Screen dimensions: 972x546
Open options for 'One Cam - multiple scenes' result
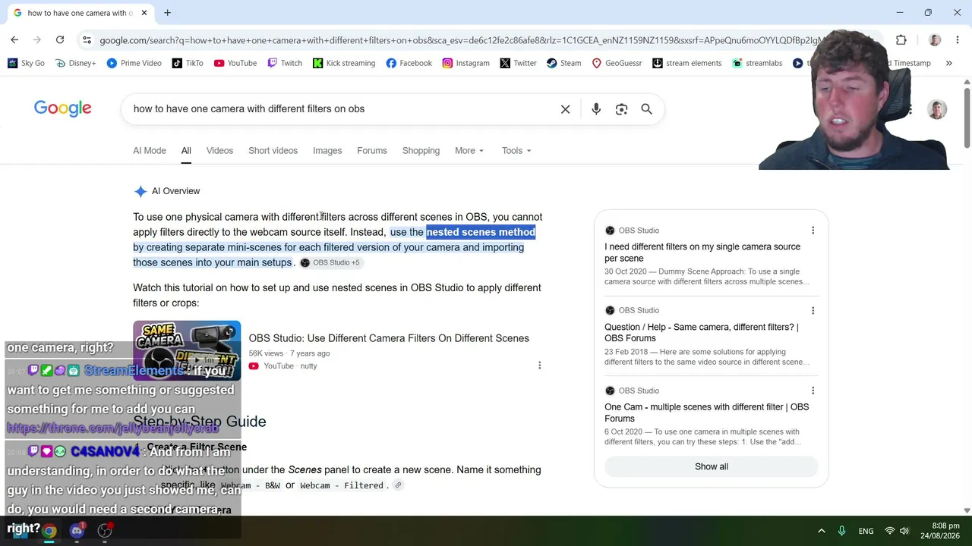click(x=813, y=391)
